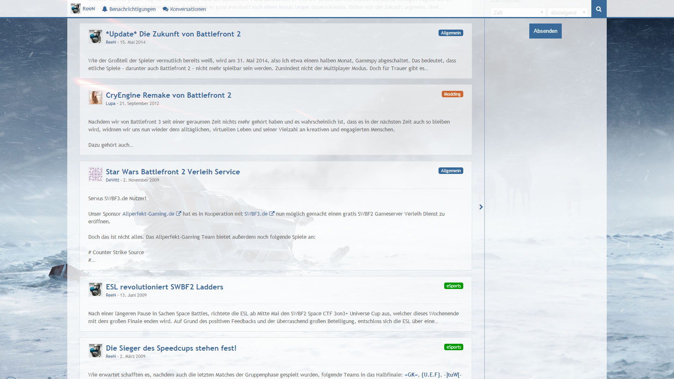Image resolution: width=674 pixels, height=379 pixels.
Task: Follow the SWBF3.de external link
Action: pyautogui.click(x=259, y=214)
